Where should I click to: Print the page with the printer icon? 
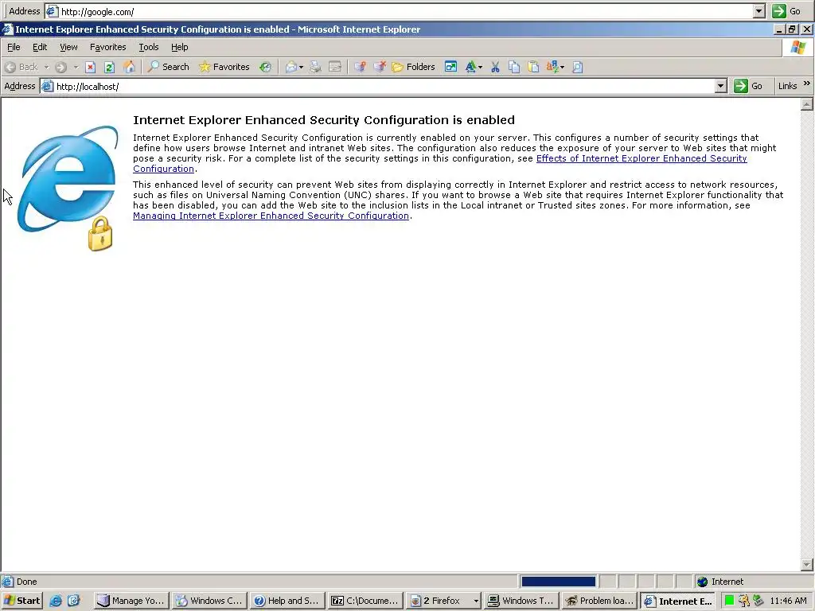[315, 67]
